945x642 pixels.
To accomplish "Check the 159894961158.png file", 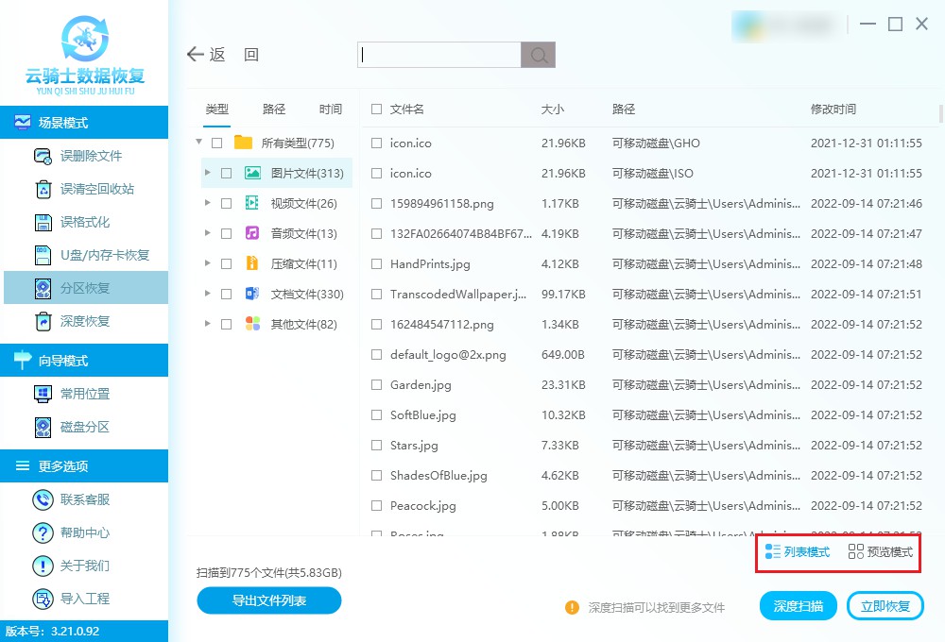I will pos(377,204).
